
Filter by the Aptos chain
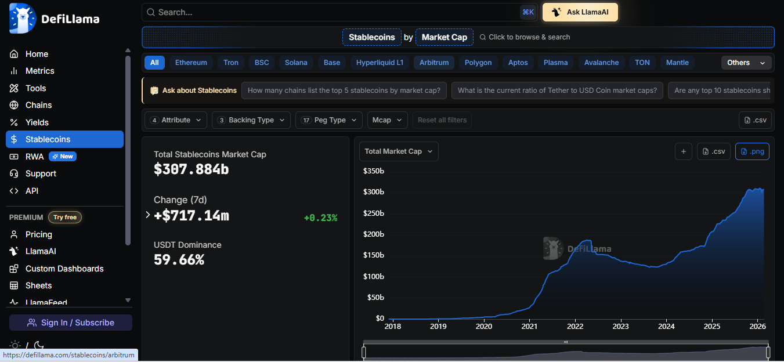pyautogui.click(x=518, y=63)
